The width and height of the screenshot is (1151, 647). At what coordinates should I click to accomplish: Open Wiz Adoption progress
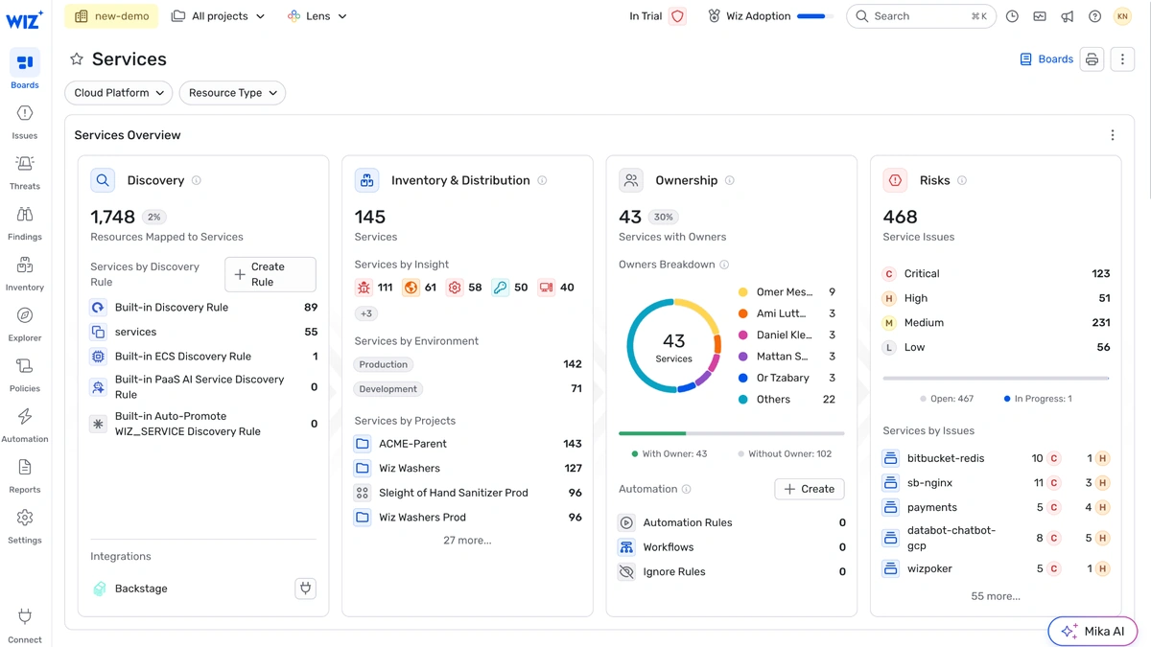tap(770, 16)
